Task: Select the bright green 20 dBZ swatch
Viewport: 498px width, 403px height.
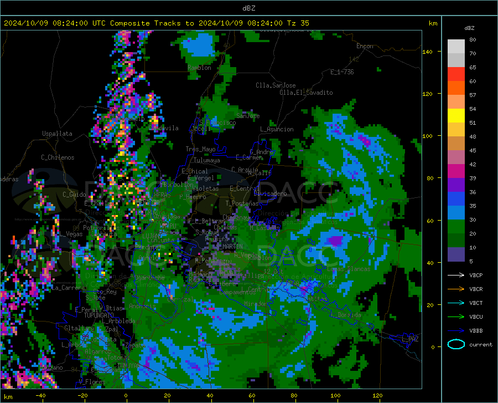Action: pyautogui.click(x=456, y=227)
